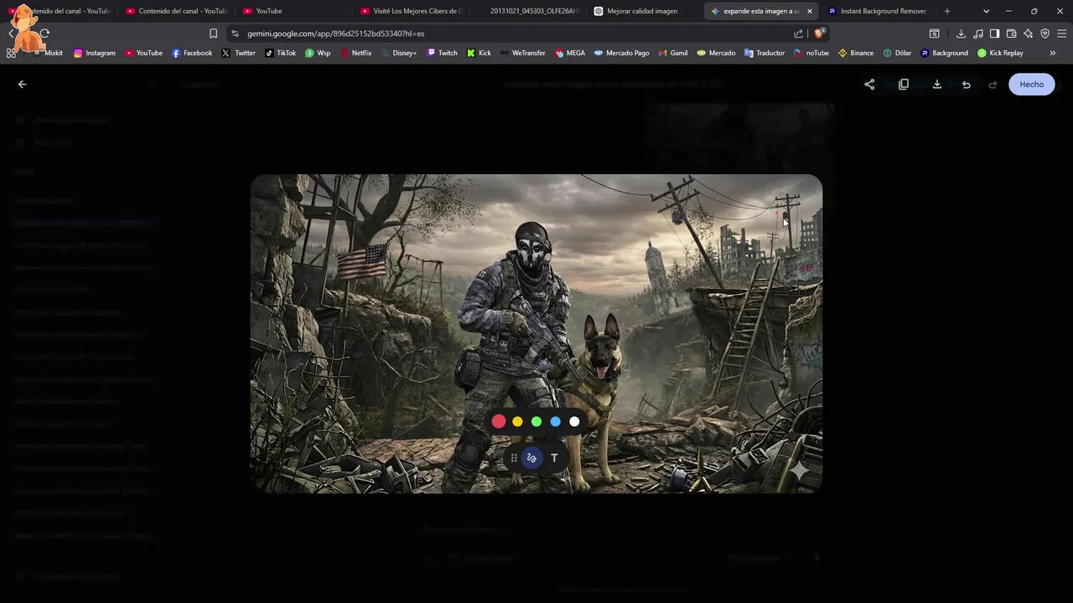Reload the current page
This screenshot has height=603, width=1073.
pyautogui.click(x=44, y=33)
